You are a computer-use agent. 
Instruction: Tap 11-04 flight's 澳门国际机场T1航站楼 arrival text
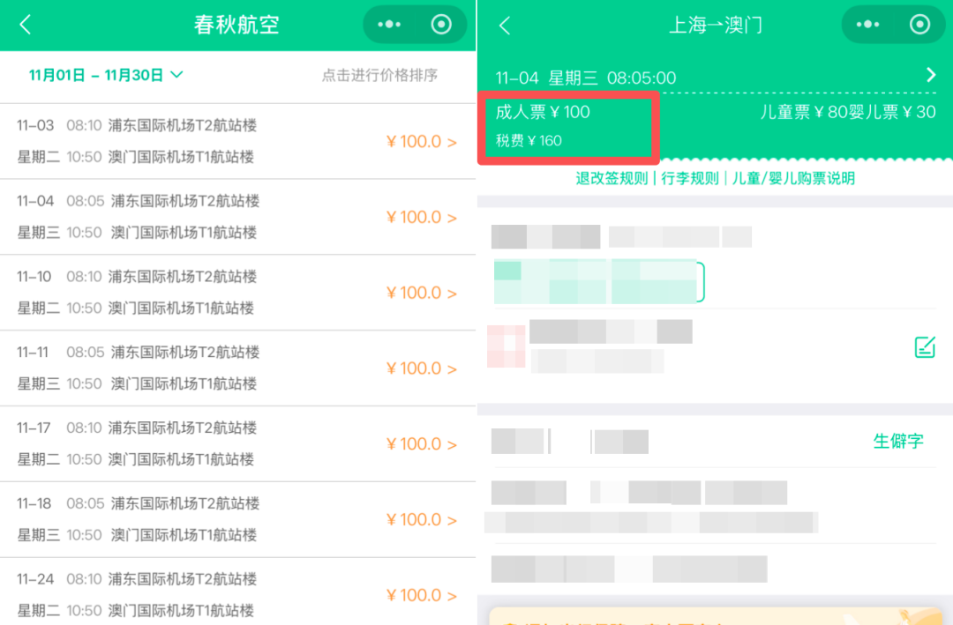(184, 232)
